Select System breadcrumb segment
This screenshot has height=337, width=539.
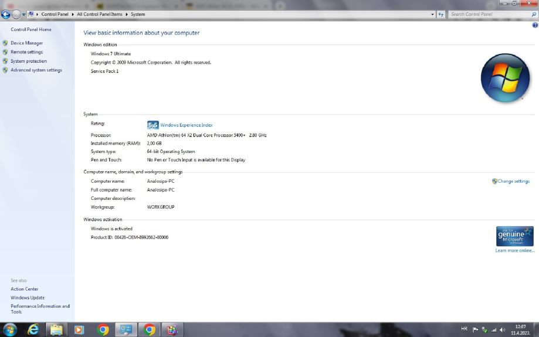coord(138,14)
